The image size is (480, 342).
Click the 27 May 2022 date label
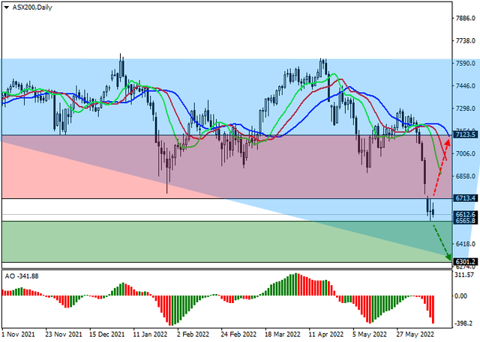415,335
